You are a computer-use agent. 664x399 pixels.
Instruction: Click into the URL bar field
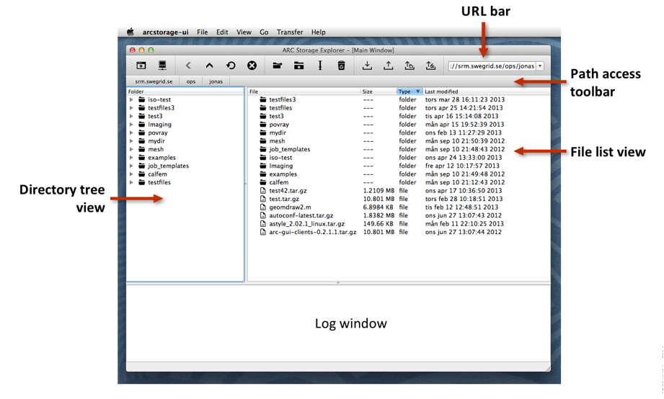[492, 66]
